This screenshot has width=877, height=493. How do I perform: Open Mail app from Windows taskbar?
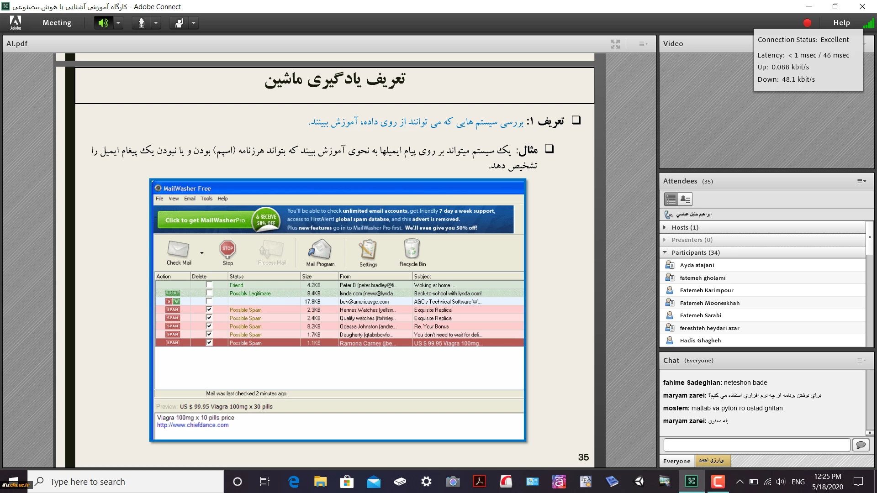tap(373, 482)
